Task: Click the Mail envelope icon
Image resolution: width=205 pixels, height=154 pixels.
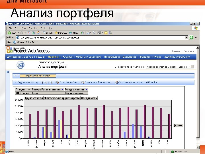Action: pos(88,33)
